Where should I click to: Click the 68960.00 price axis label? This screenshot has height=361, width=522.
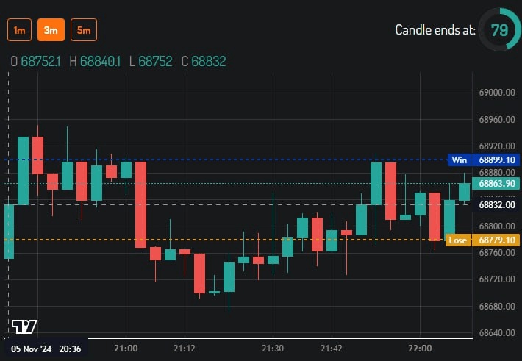coord(497,120)
